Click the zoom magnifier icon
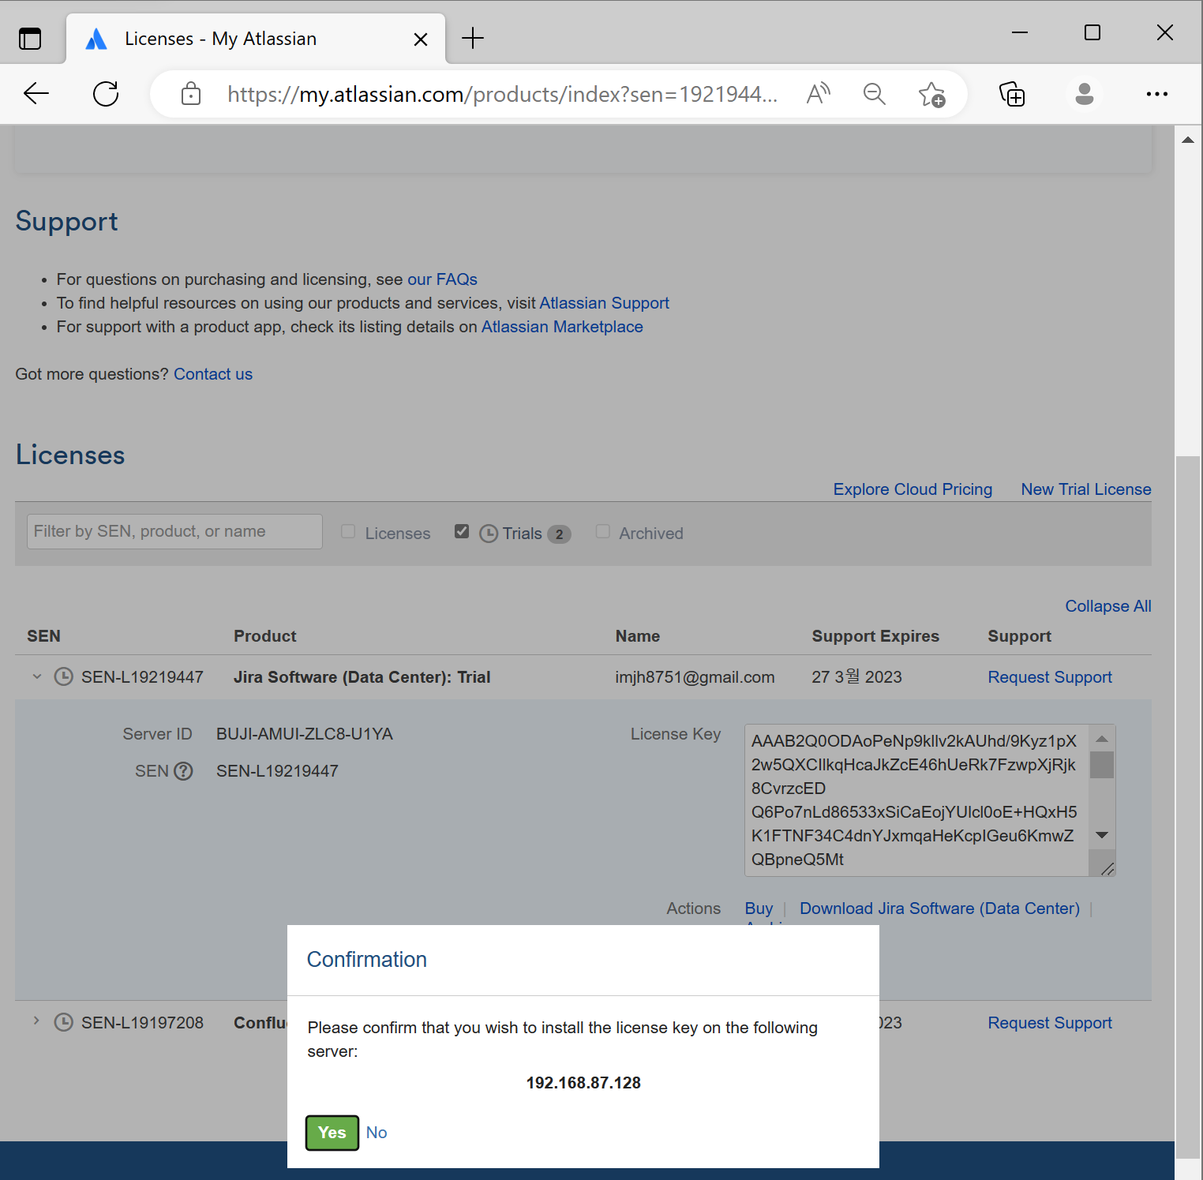The height and width of the screenshot is (1180, 1203). (x=874, y=94)
